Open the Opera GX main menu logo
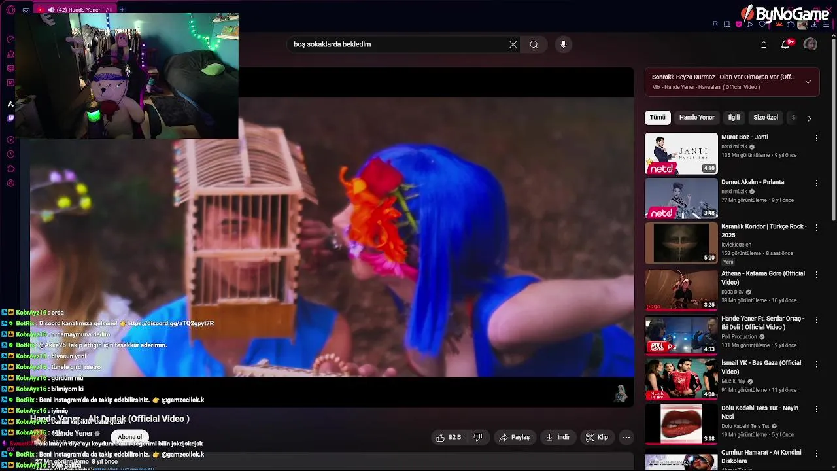This screenshot has width=837, height=471. (x=10, y=10)
